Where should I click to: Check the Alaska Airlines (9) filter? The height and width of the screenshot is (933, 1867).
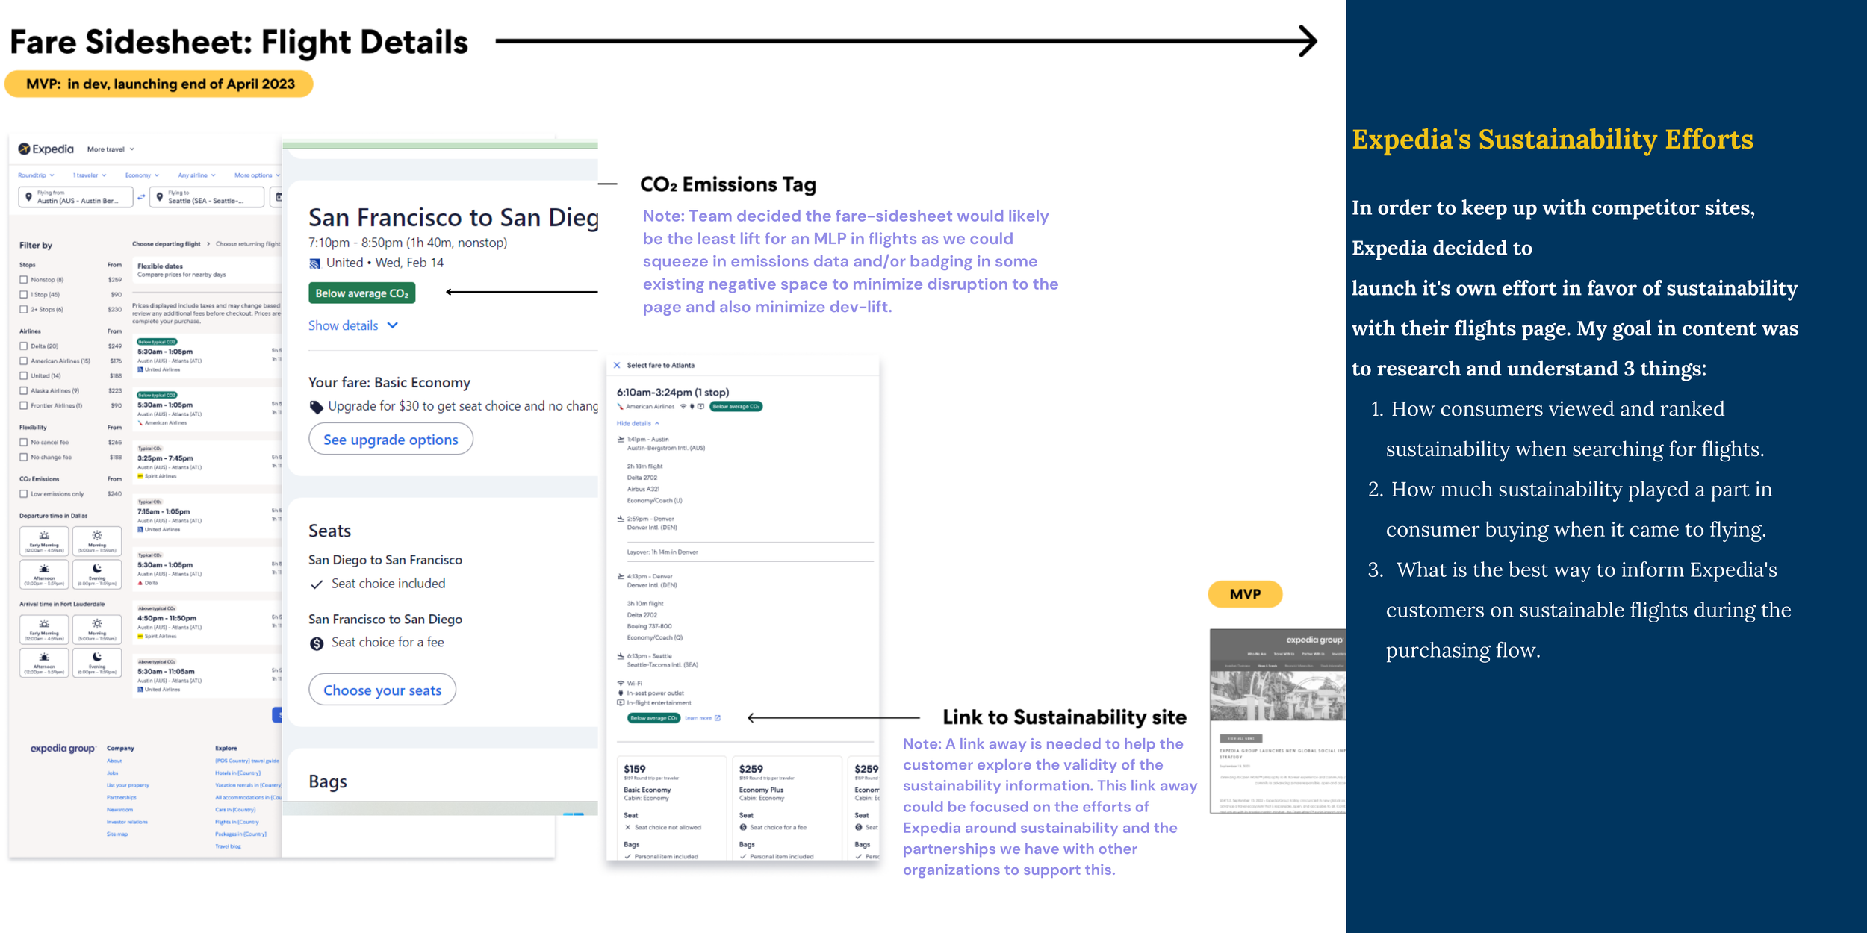[23, 391]
